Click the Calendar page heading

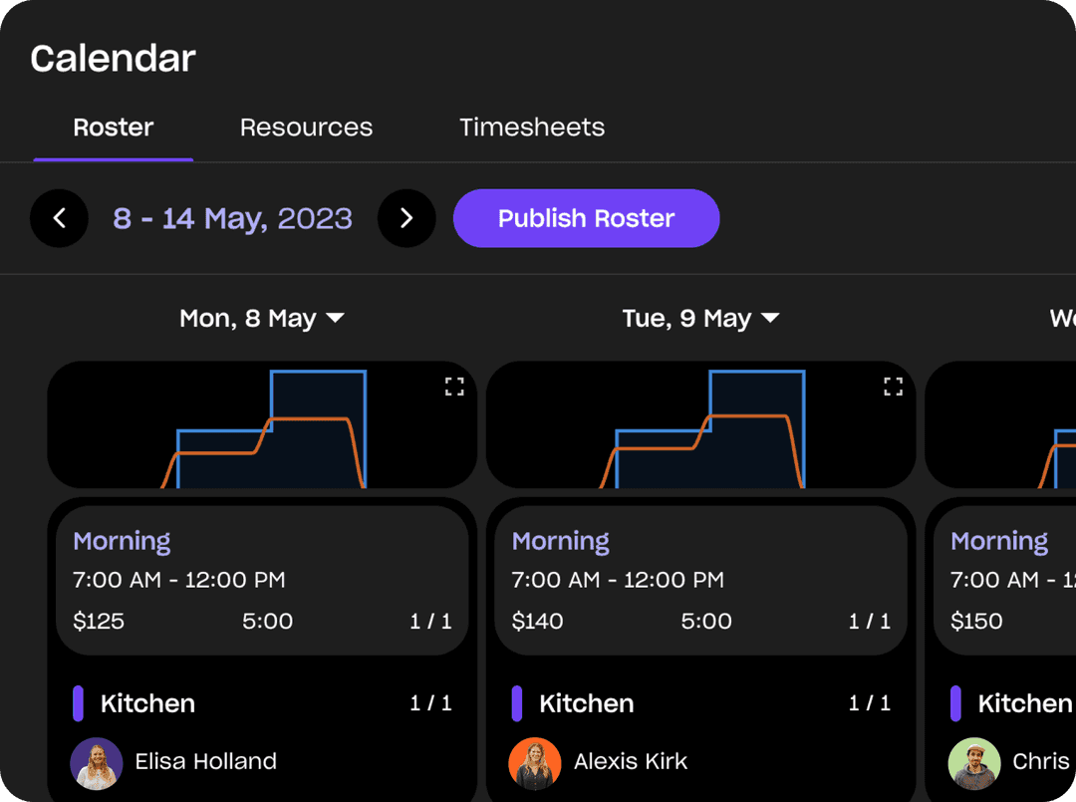pos(113,58)
